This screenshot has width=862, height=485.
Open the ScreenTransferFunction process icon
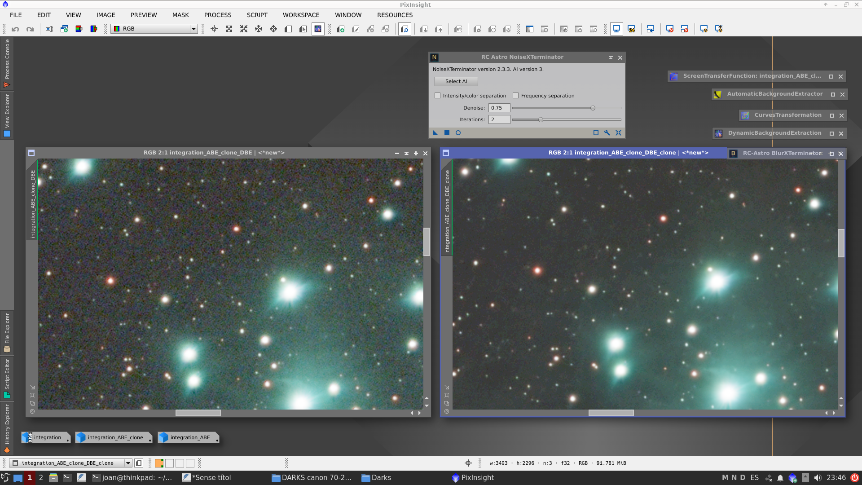coord(674,76)
